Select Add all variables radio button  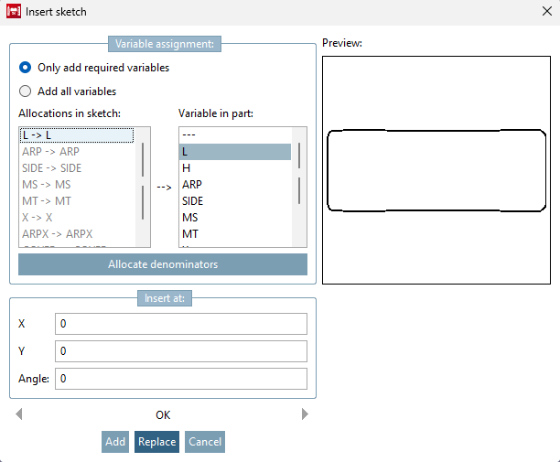point(25,91)
